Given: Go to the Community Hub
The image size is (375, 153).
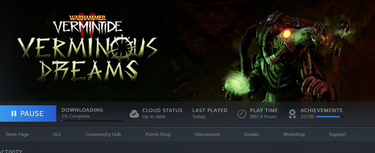Looking at the screenshot, I should [x=103, y=134].
